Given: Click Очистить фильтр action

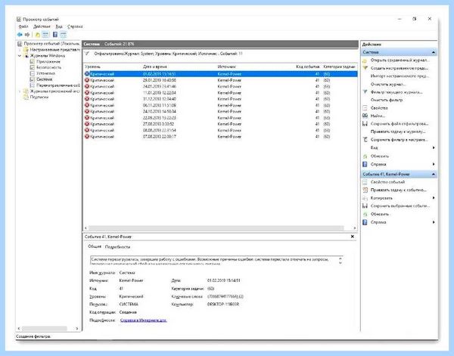Looking at the screenshot, I should (x=387, y=100).
